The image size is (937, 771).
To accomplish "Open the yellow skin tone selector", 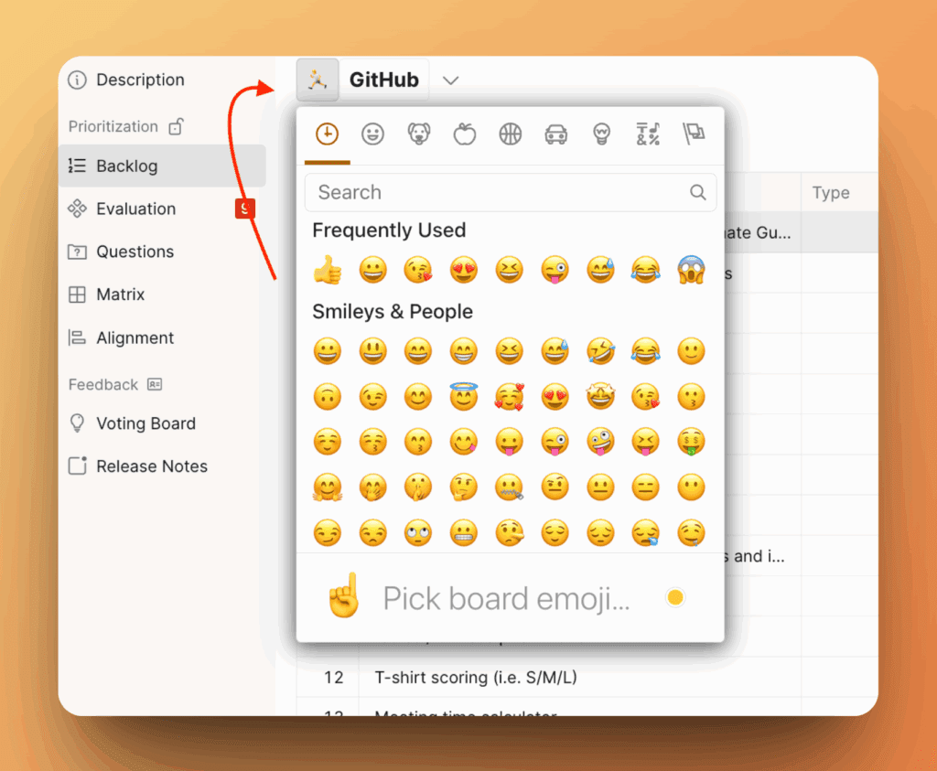I will point(675,598).
